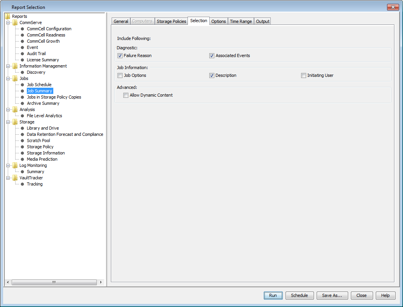This screenshot has height=307, width=403.
Task: Close the Report Selection window
Action: pyautogui.click(x=393, y=7)
